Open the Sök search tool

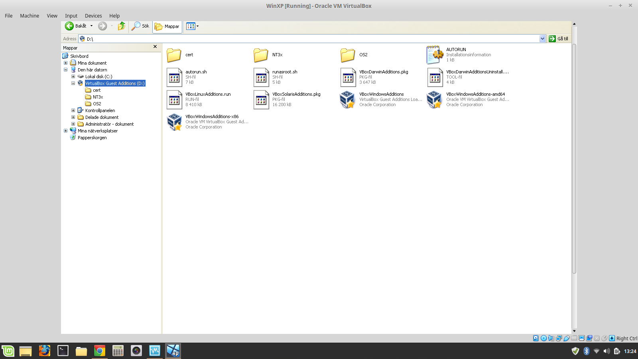tap(140, 26)
